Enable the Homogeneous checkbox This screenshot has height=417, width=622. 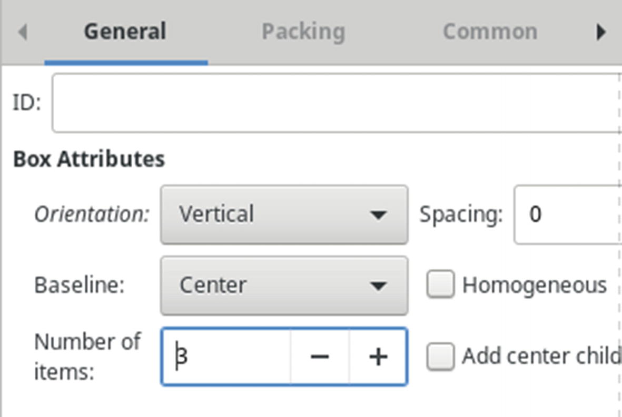pos(440,285)
